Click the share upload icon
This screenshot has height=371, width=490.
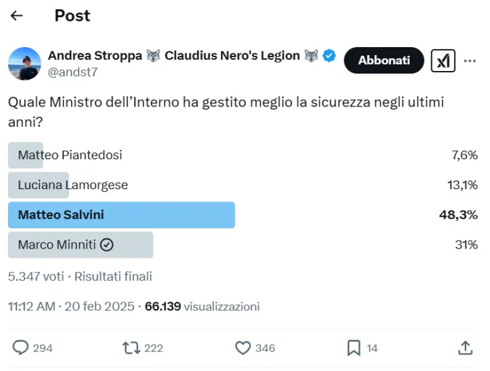click(x=466, y=348)
